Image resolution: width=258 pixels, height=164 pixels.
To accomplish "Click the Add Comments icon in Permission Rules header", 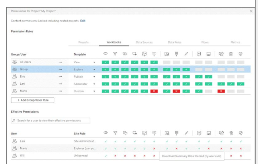I will click(x=135, y=54).
